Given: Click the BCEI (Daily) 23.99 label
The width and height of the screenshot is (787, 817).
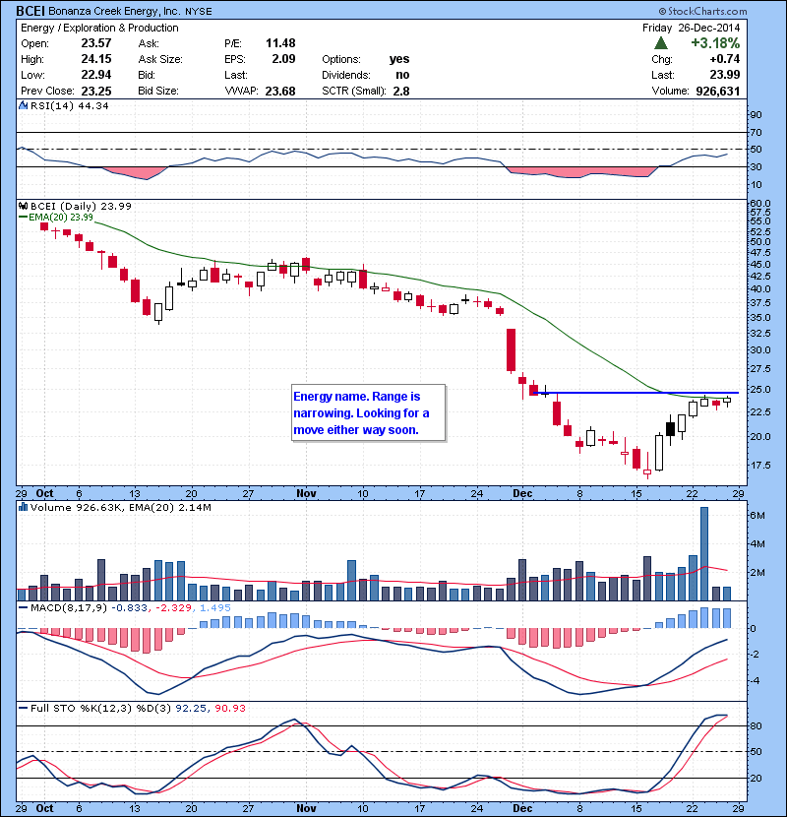Looking at the screenshot, I should [81, 207].
